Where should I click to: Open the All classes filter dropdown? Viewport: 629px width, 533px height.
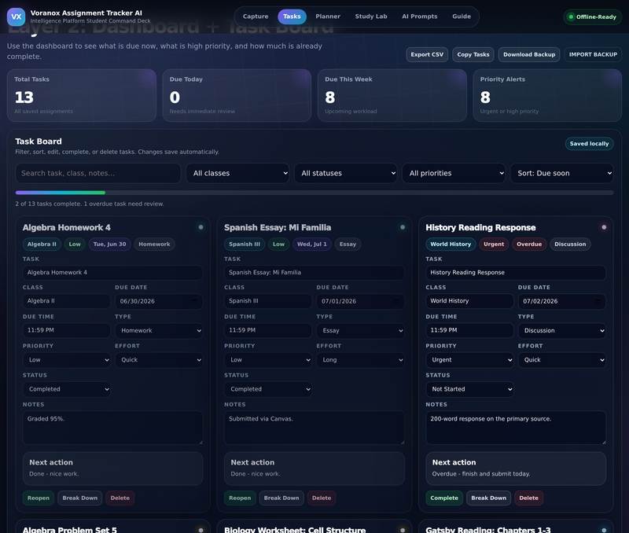tap(237, 173)
